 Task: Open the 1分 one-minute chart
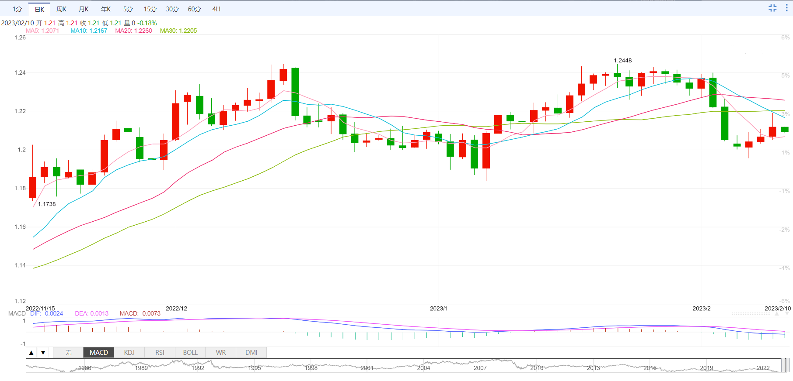(x=17, y=9)
